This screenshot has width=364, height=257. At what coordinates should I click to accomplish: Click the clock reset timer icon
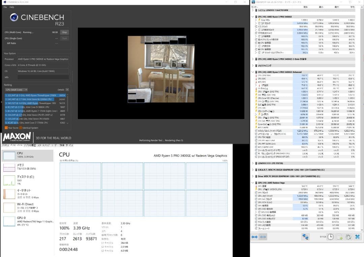pyautogui.click(x=331, y=237)
